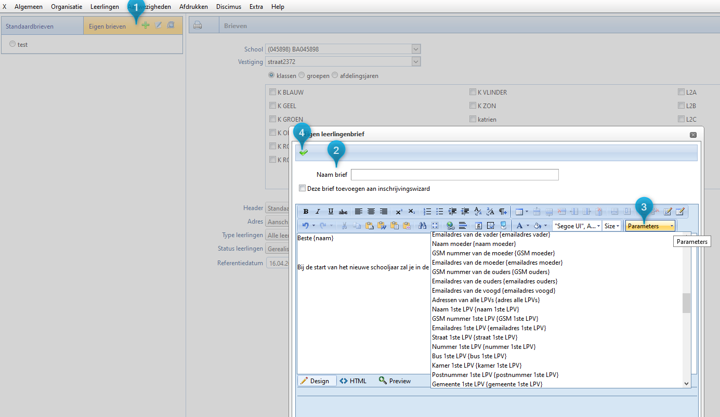Toggle bold formatting in editor toolbar
Viewport: 720px width, 417px height.
pyautogui.click(x=306, y=212)
